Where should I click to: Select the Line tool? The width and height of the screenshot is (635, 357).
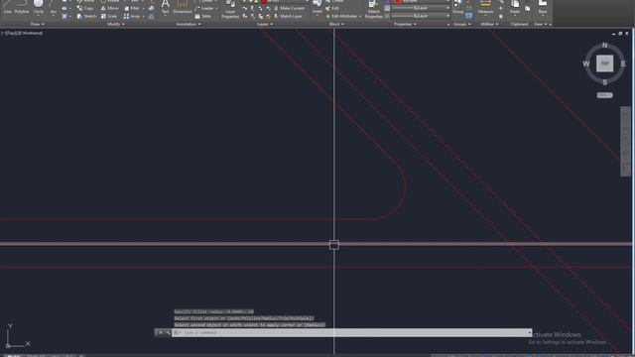7,7
